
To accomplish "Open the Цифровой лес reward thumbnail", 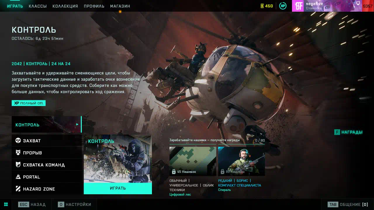I will (193, 161).
